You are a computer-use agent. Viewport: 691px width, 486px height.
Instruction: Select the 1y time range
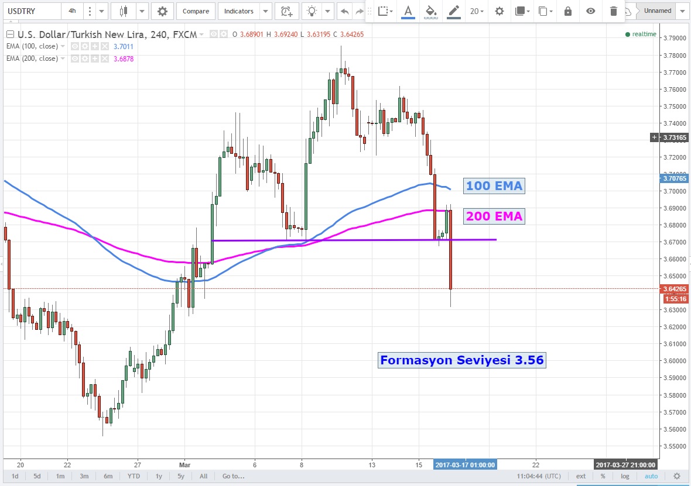(x=159, y=476)
